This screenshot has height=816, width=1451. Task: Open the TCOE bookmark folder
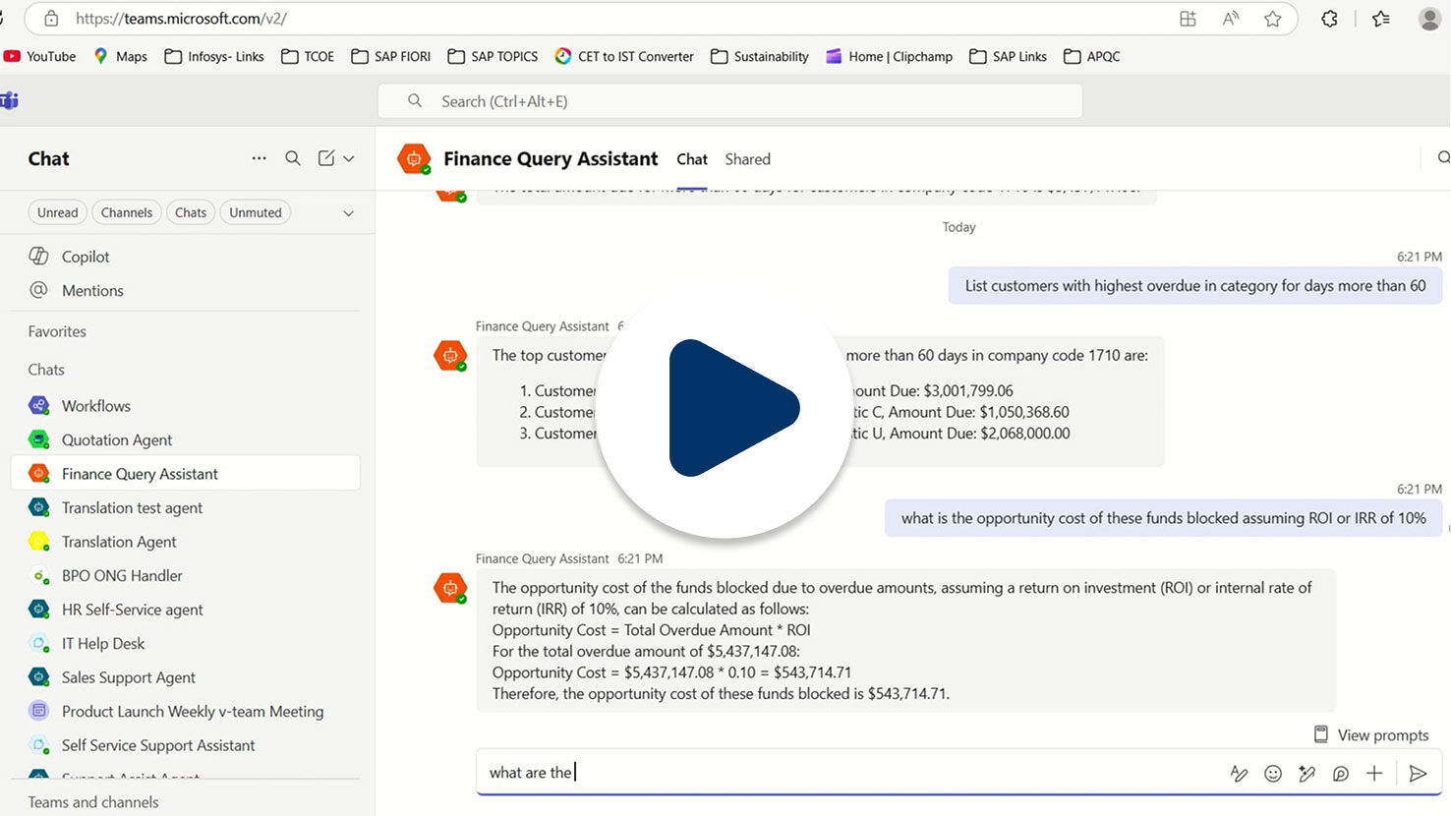point(308,56)
